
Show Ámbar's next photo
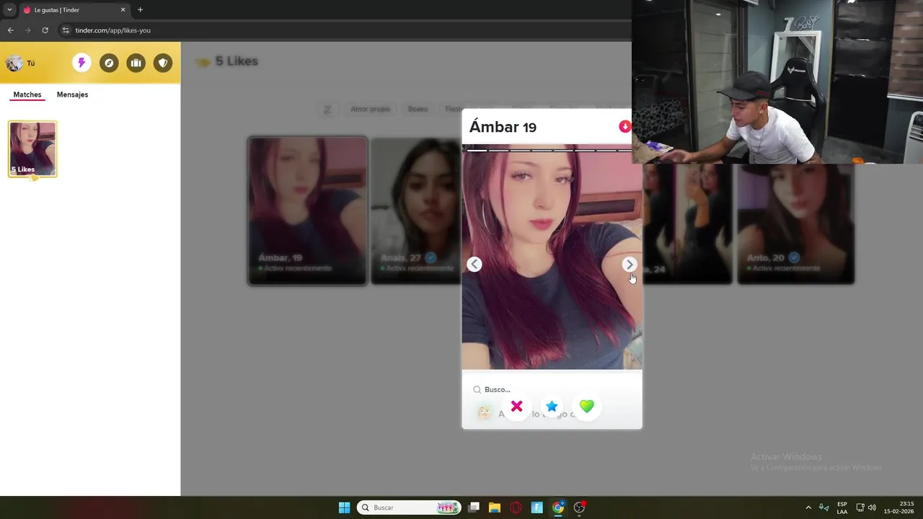629,265
